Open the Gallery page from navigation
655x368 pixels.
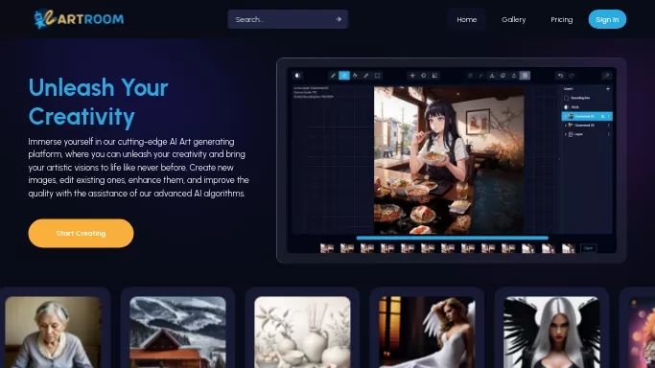tap(513, 19)
